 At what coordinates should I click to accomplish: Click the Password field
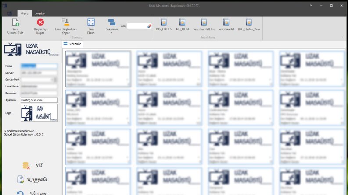(x=39, y=93)
